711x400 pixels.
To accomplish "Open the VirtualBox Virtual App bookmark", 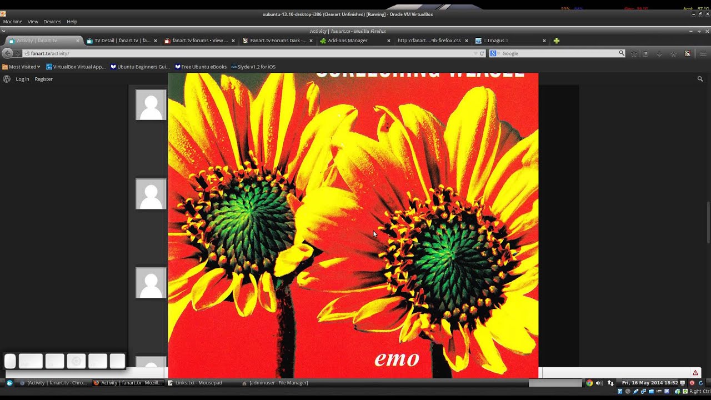I will pos(76,67).
